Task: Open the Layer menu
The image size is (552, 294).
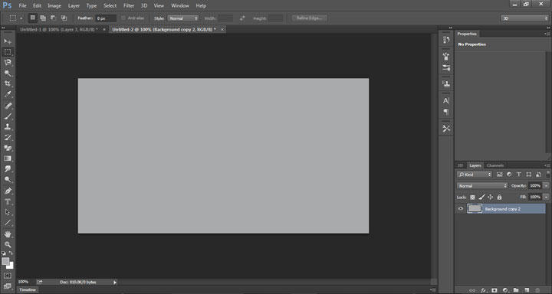Action: tap(74, 5)
